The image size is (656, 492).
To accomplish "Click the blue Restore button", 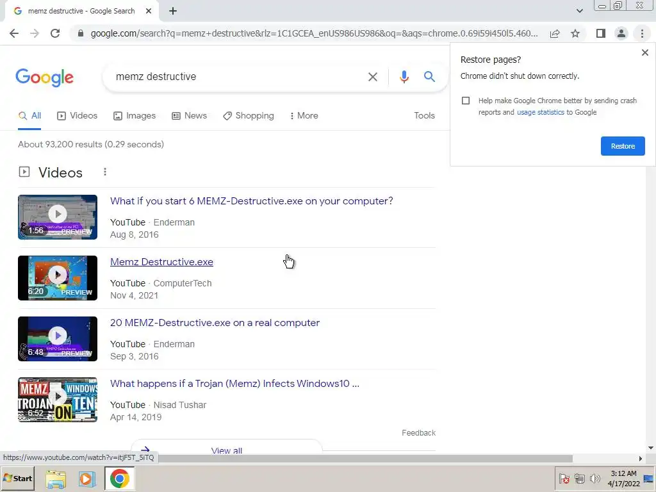I will [x=623, y=146].
